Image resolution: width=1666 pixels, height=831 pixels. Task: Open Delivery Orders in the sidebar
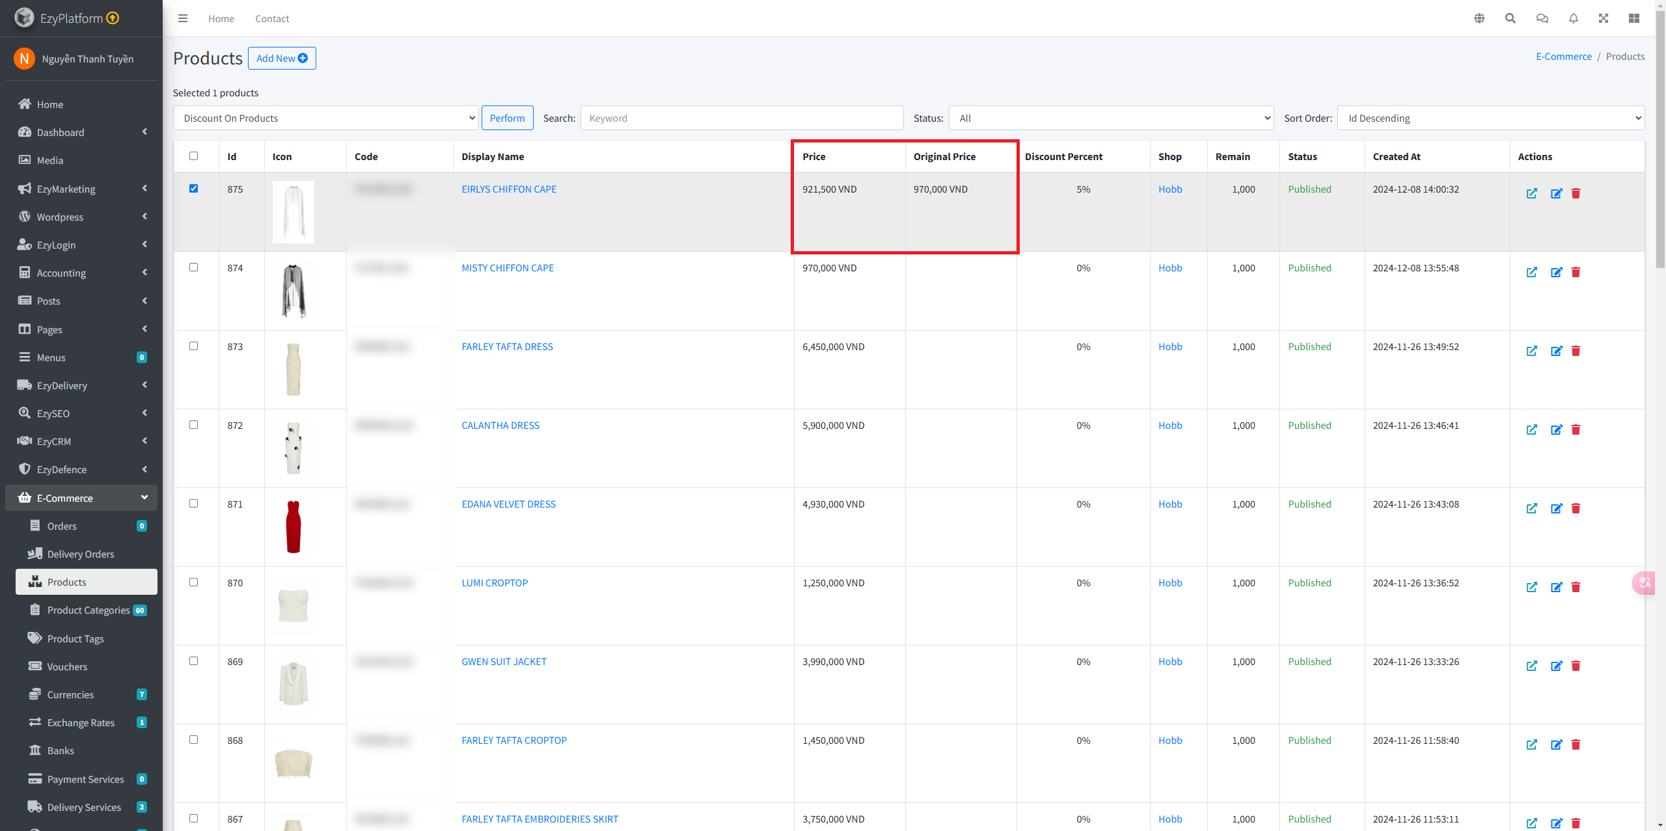pos(87,554)
